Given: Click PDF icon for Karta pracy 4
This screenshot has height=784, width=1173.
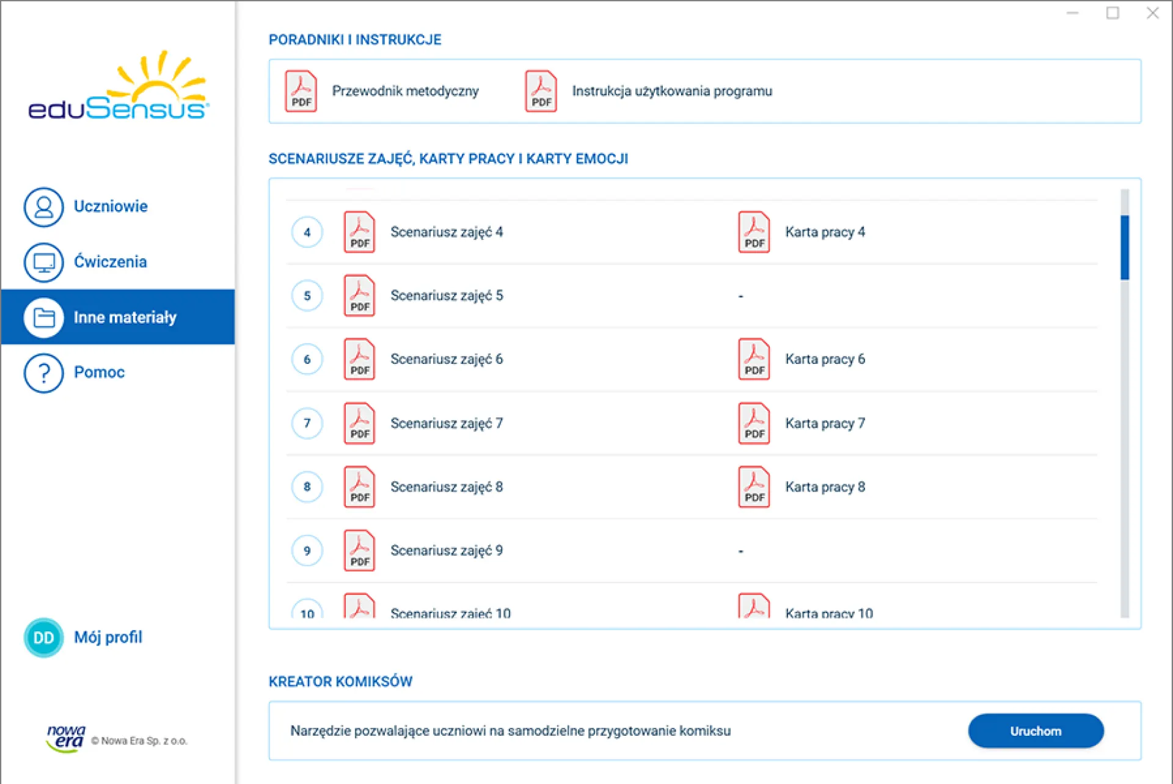Looking at the screenshot, I should (754, 232).
